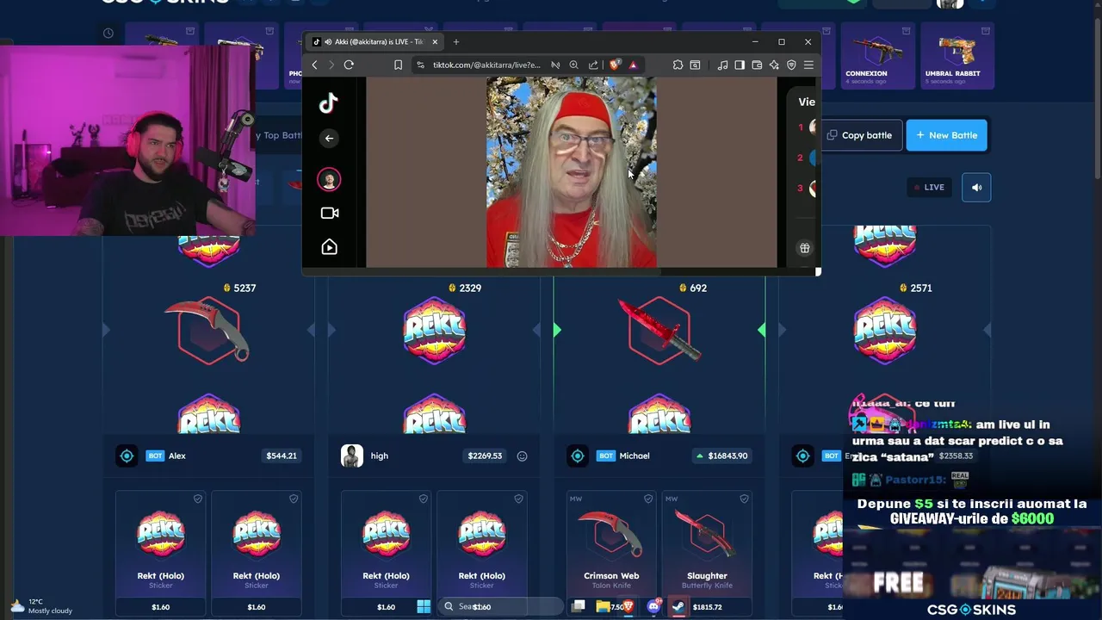Open the Brave playlist music icon
This screenshot has height=620, width=1102.
click(x=722, y=65)
